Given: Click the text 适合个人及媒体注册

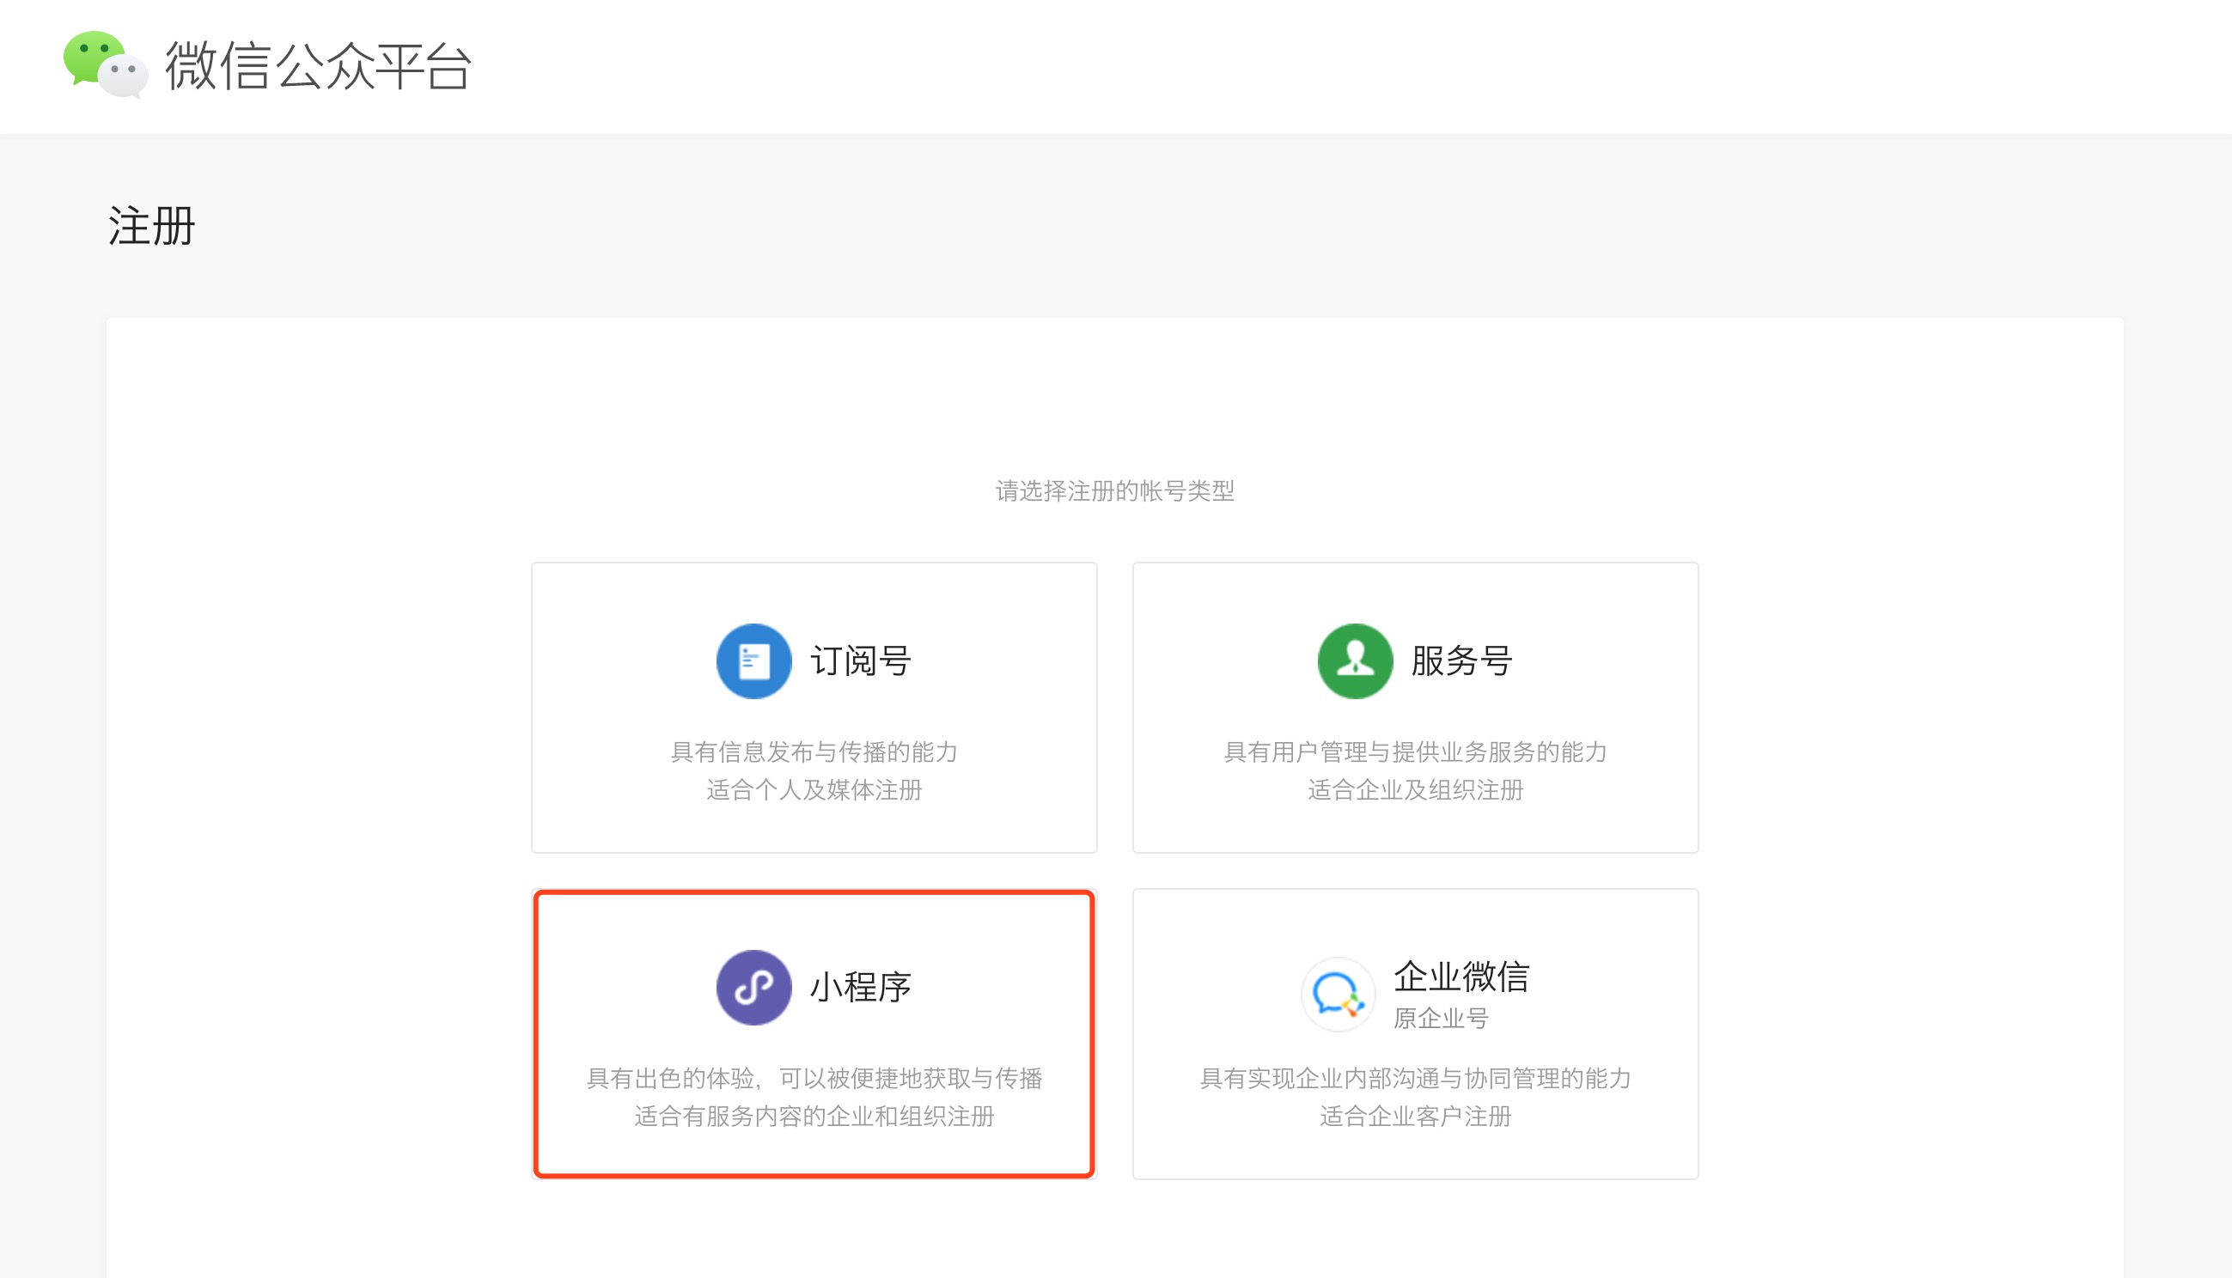Looking at the screenshot, I should tap(814, 790).
